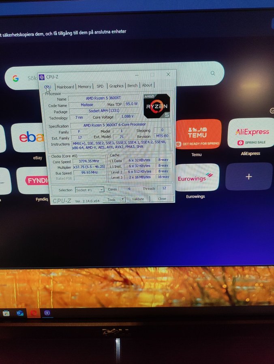Click the Level 3 '16-way' associativity value
274x364 pixels.
163,177
